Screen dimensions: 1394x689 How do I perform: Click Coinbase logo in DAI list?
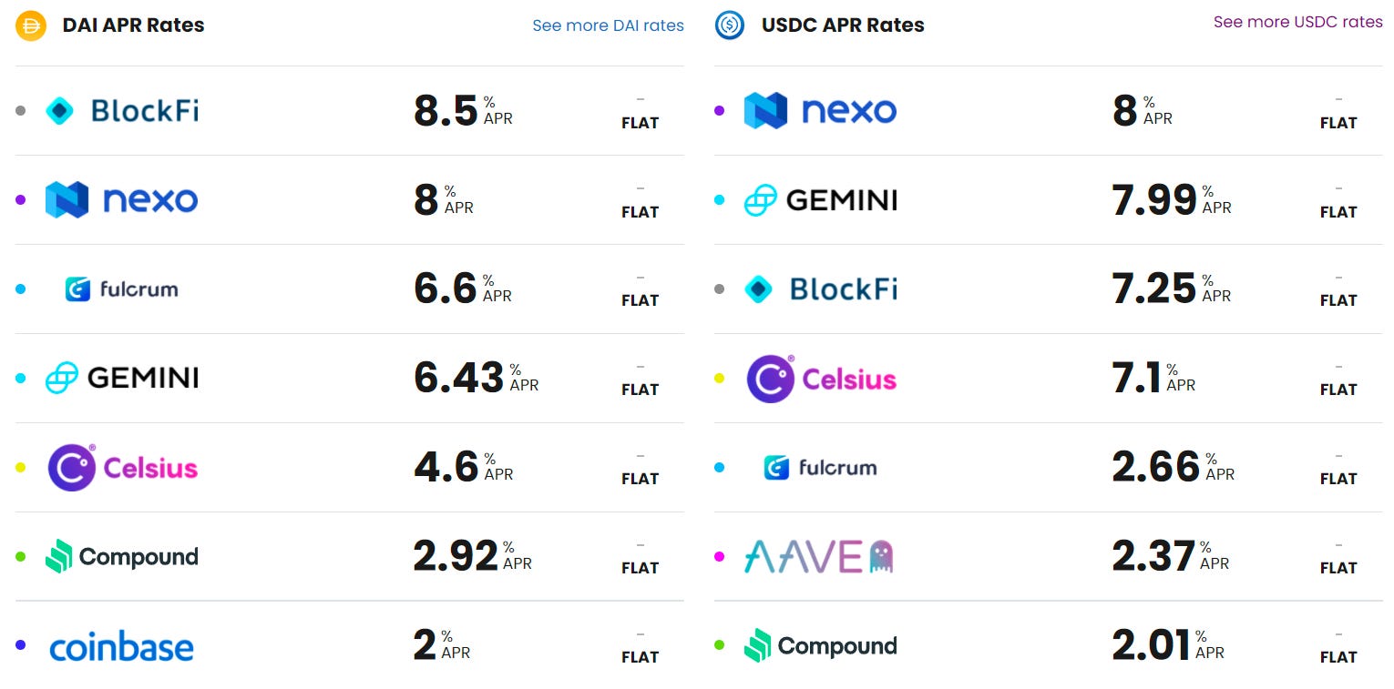pyautogui.click(x=121, y=647)
